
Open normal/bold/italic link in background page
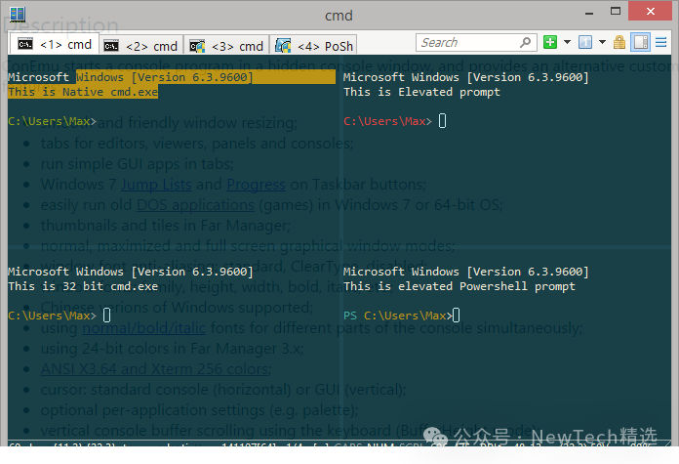(x=143, y=328)
